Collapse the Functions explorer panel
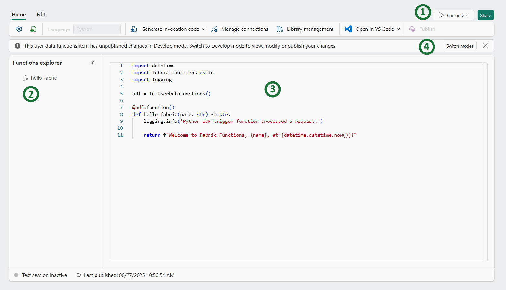 click(92, 63)
